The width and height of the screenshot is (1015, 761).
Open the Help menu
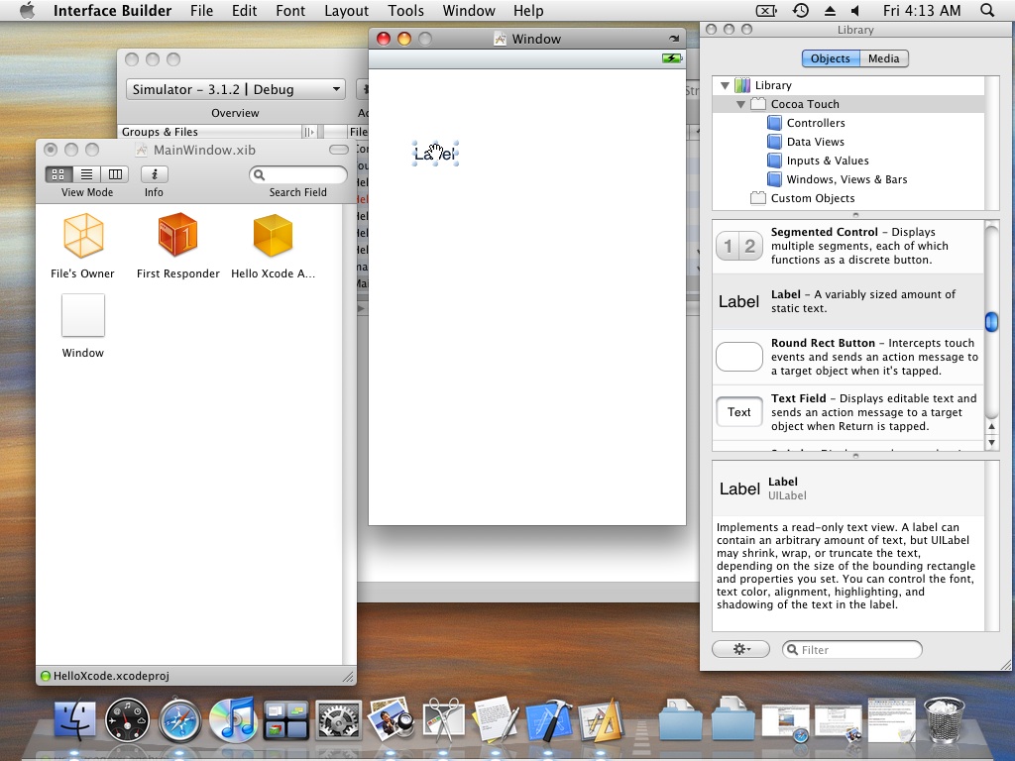click(x=528, y=11)
